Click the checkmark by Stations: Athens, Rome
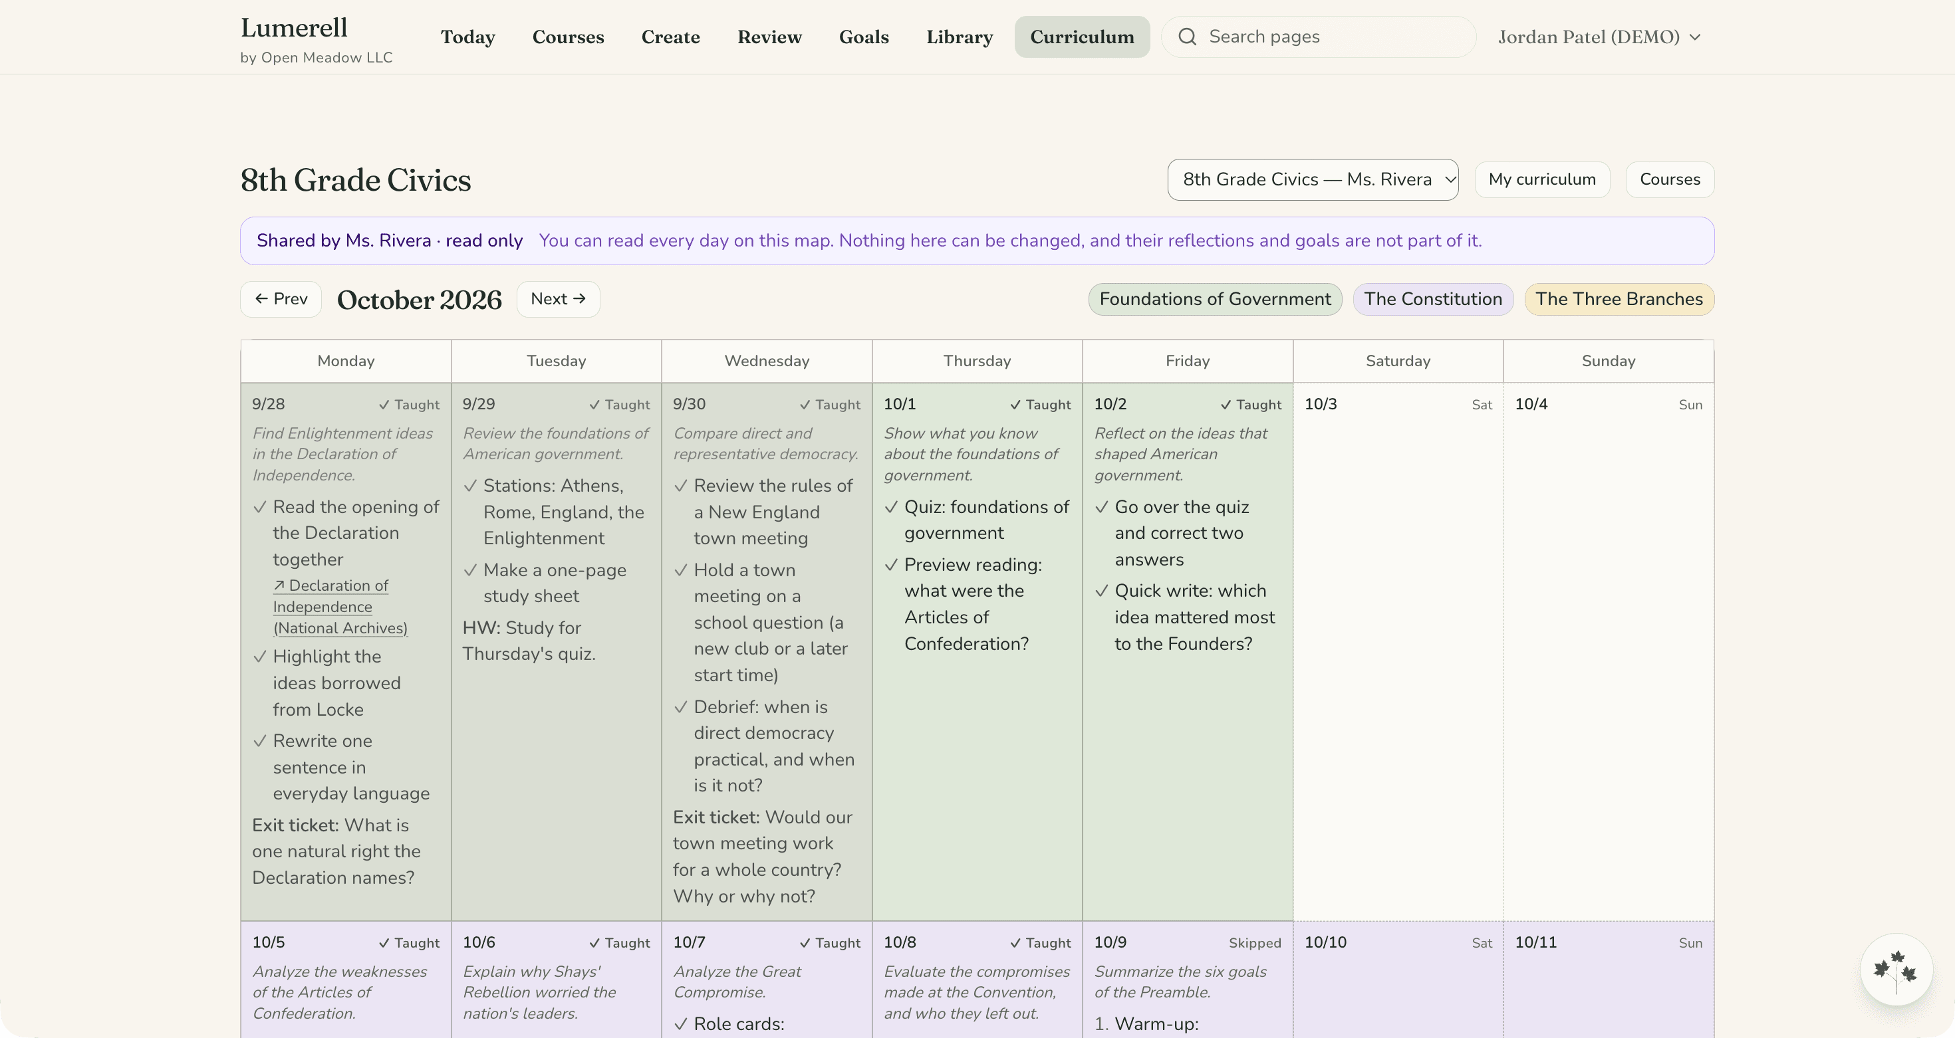The width and height of the screenshot is (1955, 1038). point(469,485)
